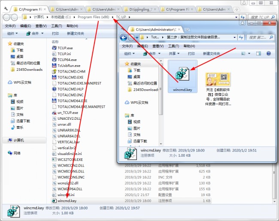Viewport: 279px width, 221px height.
Task: Open new tab button in back window
Action: tap(237, 9)
